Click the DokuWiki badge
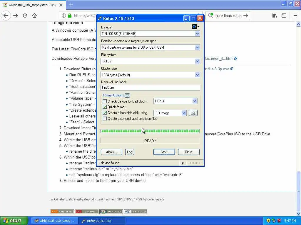The image size is (301, 225). tap(111, 212)
